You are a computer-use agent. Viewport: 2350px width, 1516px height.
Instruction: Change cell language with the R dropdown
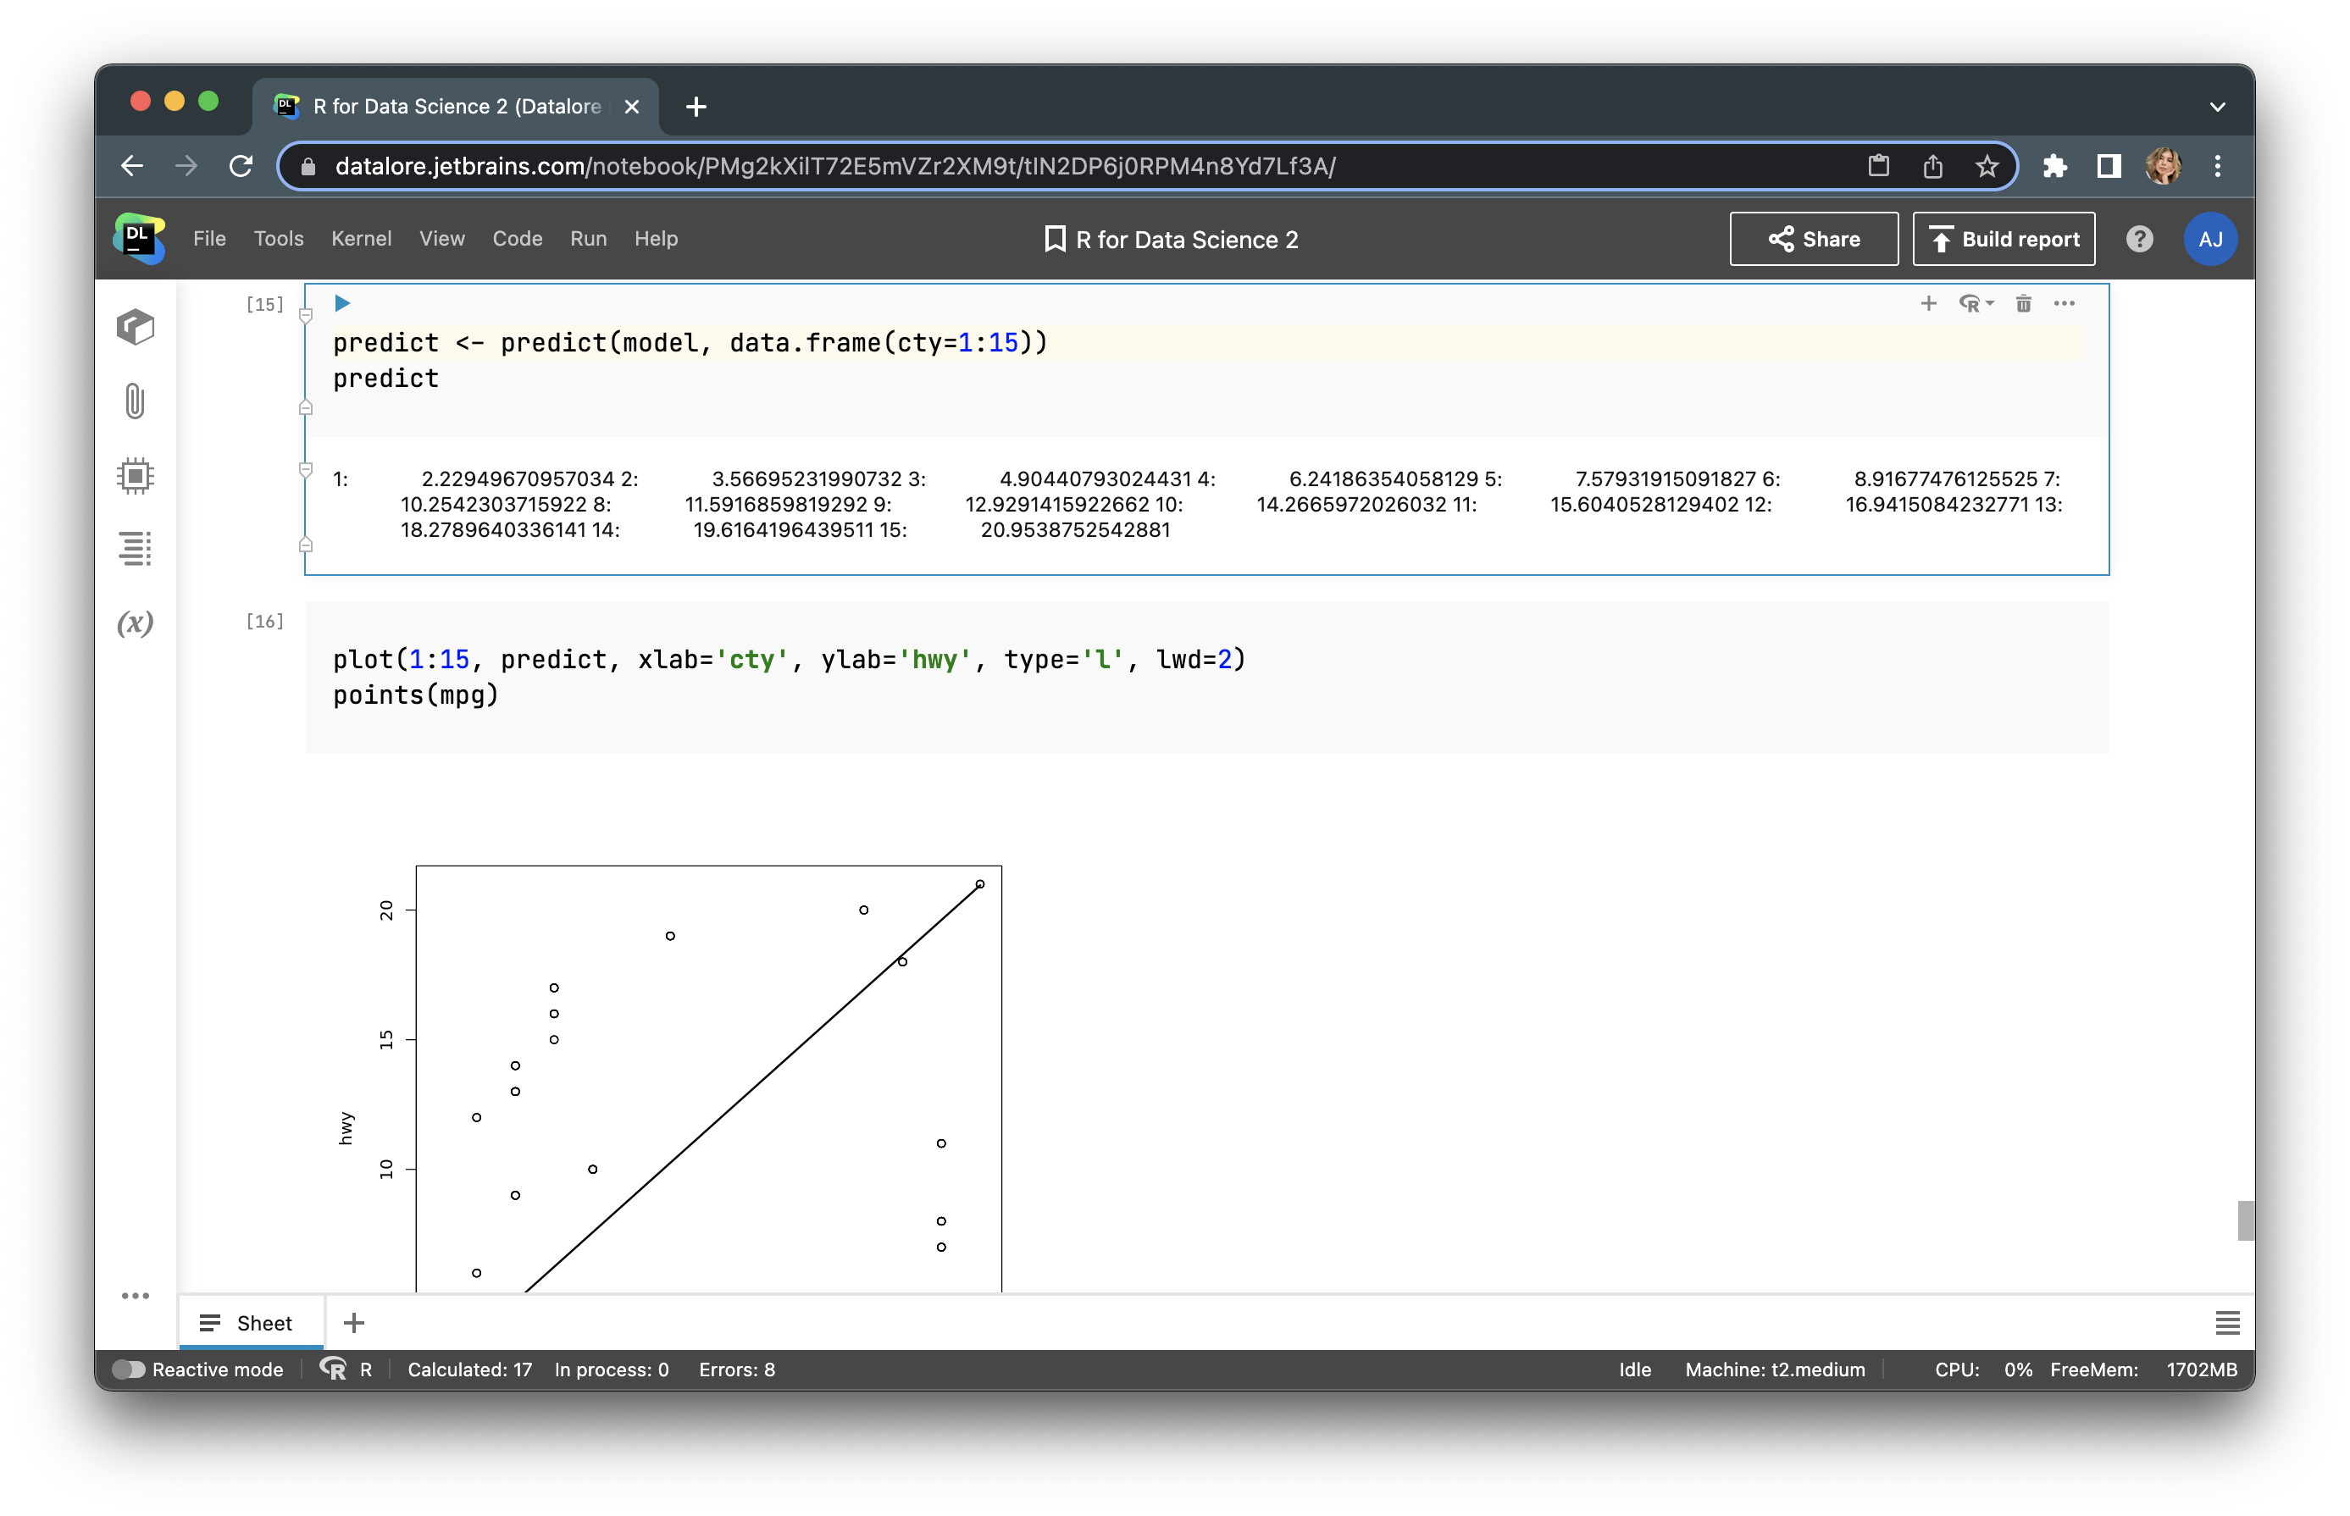click(1976, 303)
